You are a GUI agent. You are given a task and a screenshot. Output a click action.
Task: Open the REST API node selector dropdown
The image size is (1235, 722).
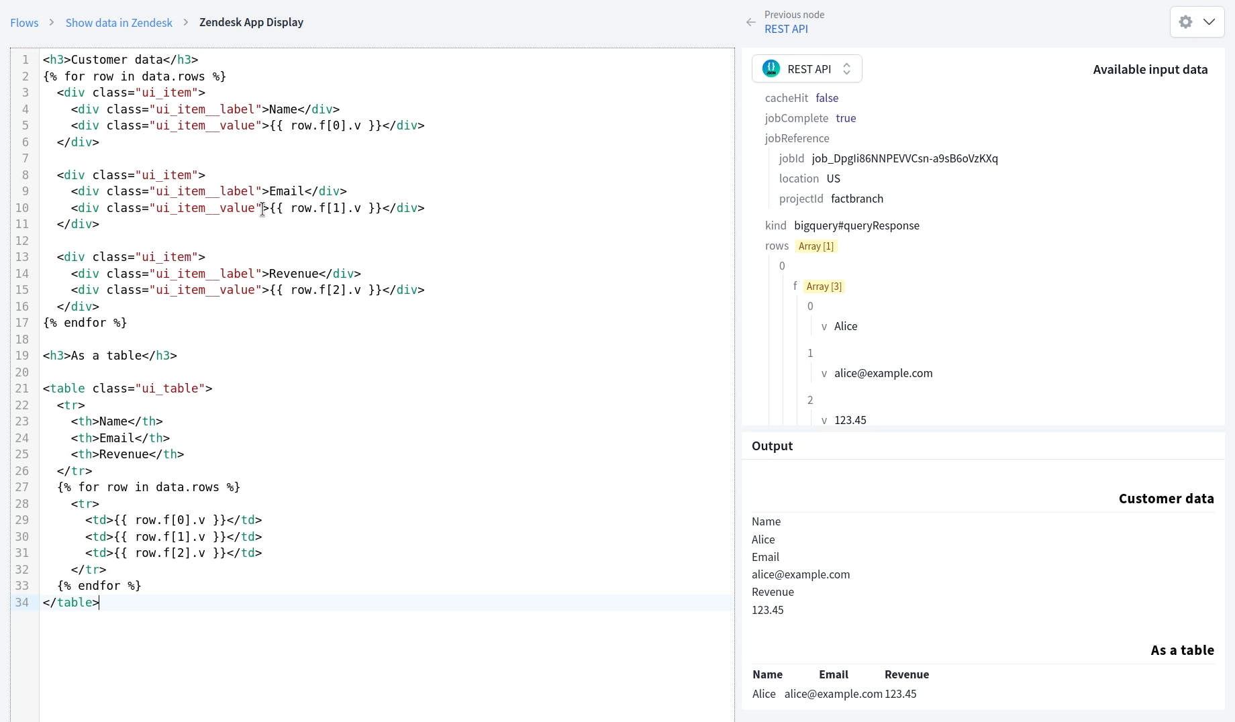click(847, 68)
